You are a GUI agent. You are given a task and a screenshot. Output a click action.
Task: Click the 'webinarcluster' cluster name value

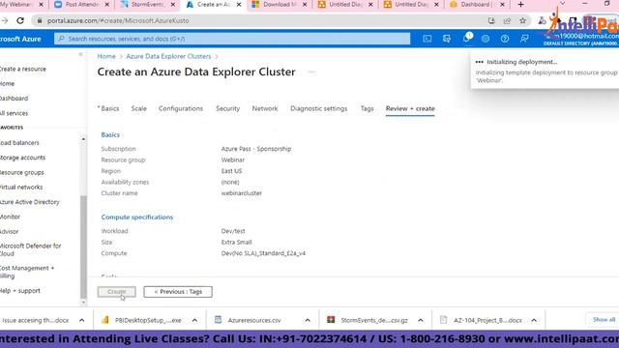click(242, 193)
